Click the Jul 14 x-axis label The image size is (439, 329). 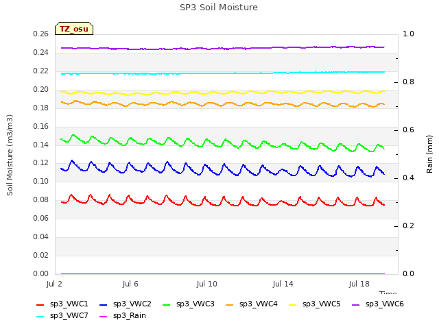pos(283,284)
